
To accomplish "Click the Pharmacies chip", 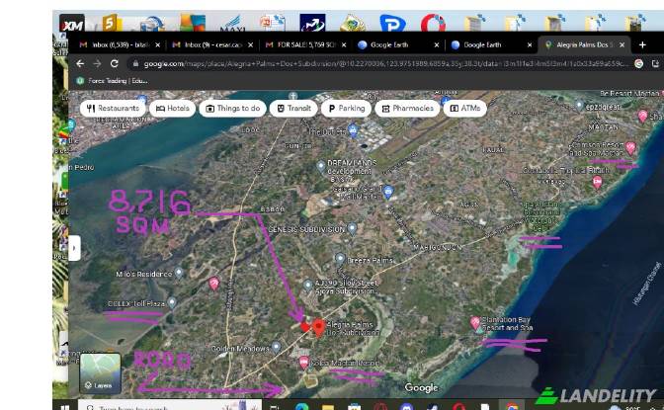I will (x=407, y=108).
